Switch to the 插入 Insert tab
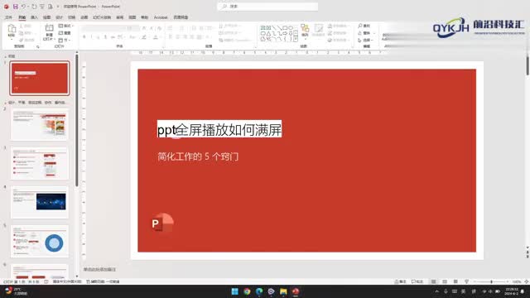 [34, 17]
